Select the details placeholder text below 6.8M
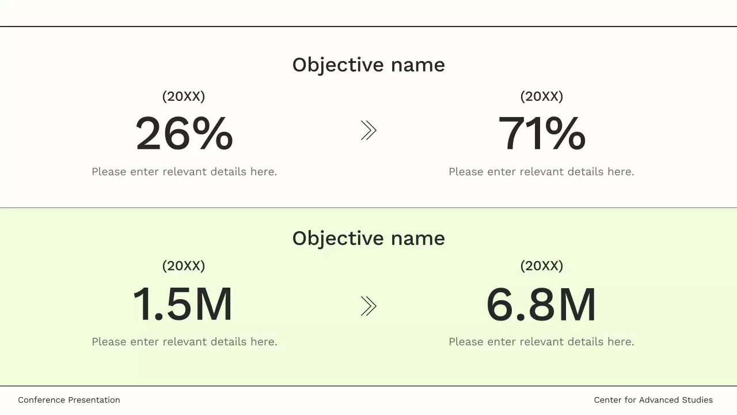Screen dimensions: 737x415 541,342
